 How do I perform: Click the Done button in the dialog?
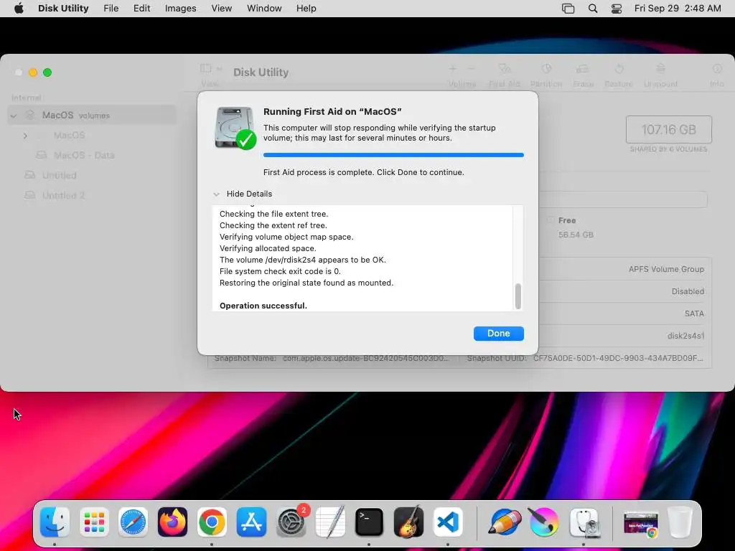point(498,333)
